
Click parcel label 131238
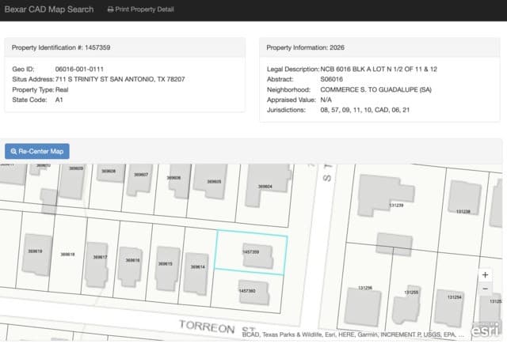click(x=463, y=212)
